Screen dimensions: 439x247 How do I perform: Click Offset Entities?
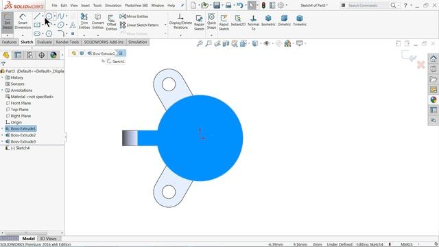[111, 23]
